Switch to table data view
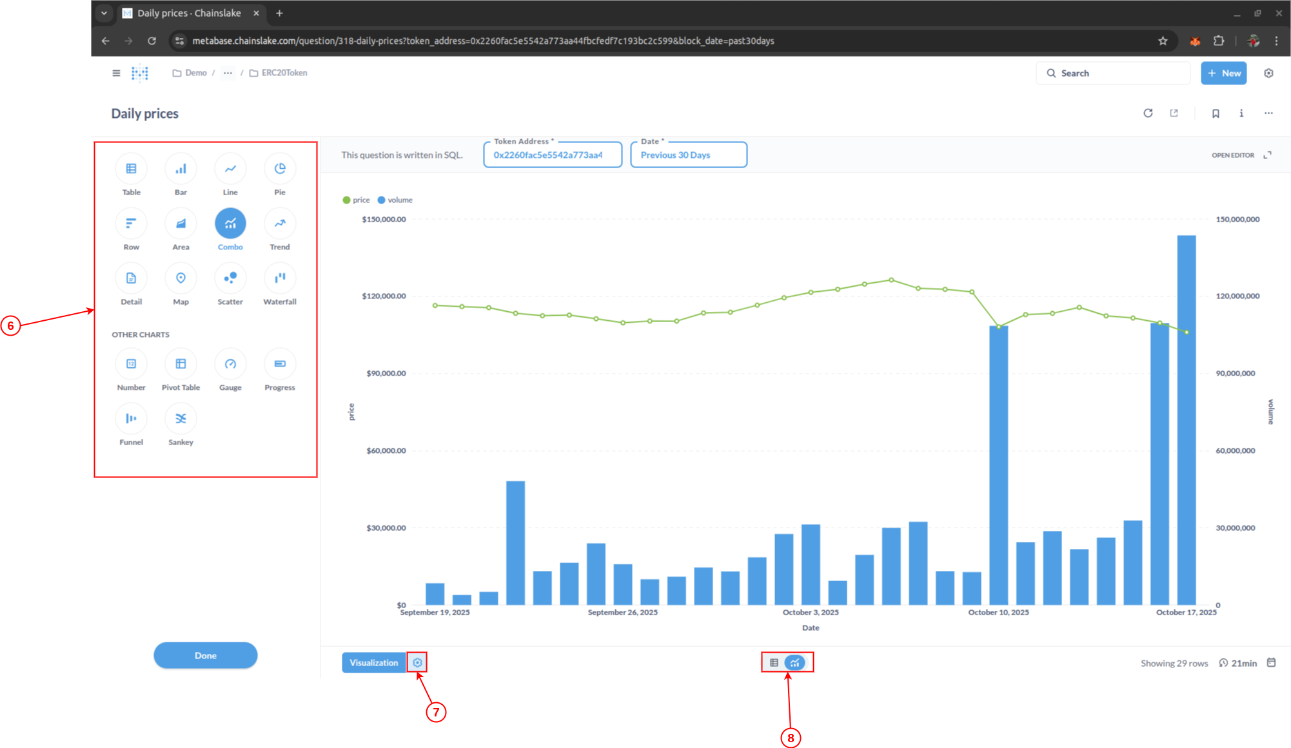The image size is (1291, 748). (x=774, y=662)
